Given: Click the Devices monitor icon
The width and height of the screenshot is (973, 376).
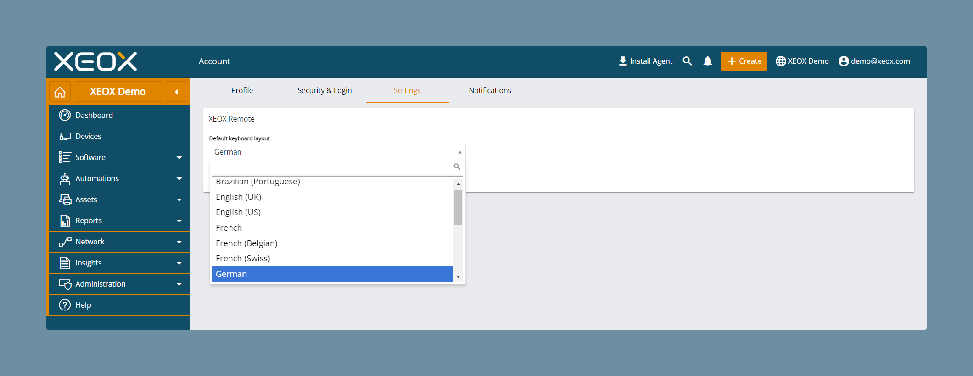Looking at the screenshot, I should coord(65,136).
